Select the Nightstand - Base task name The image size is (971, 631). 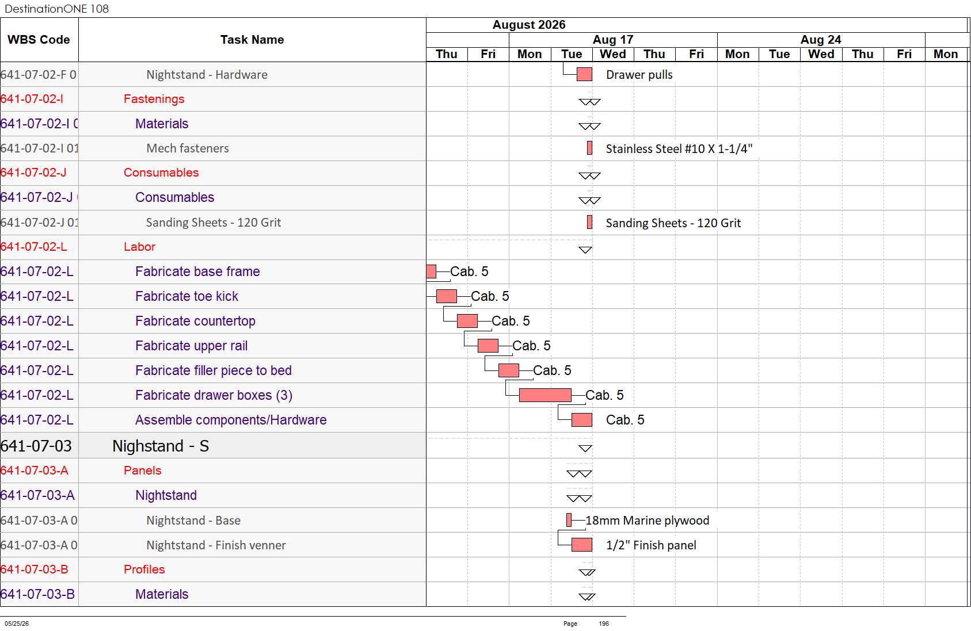pyautogui.click(x=193, y=520)
